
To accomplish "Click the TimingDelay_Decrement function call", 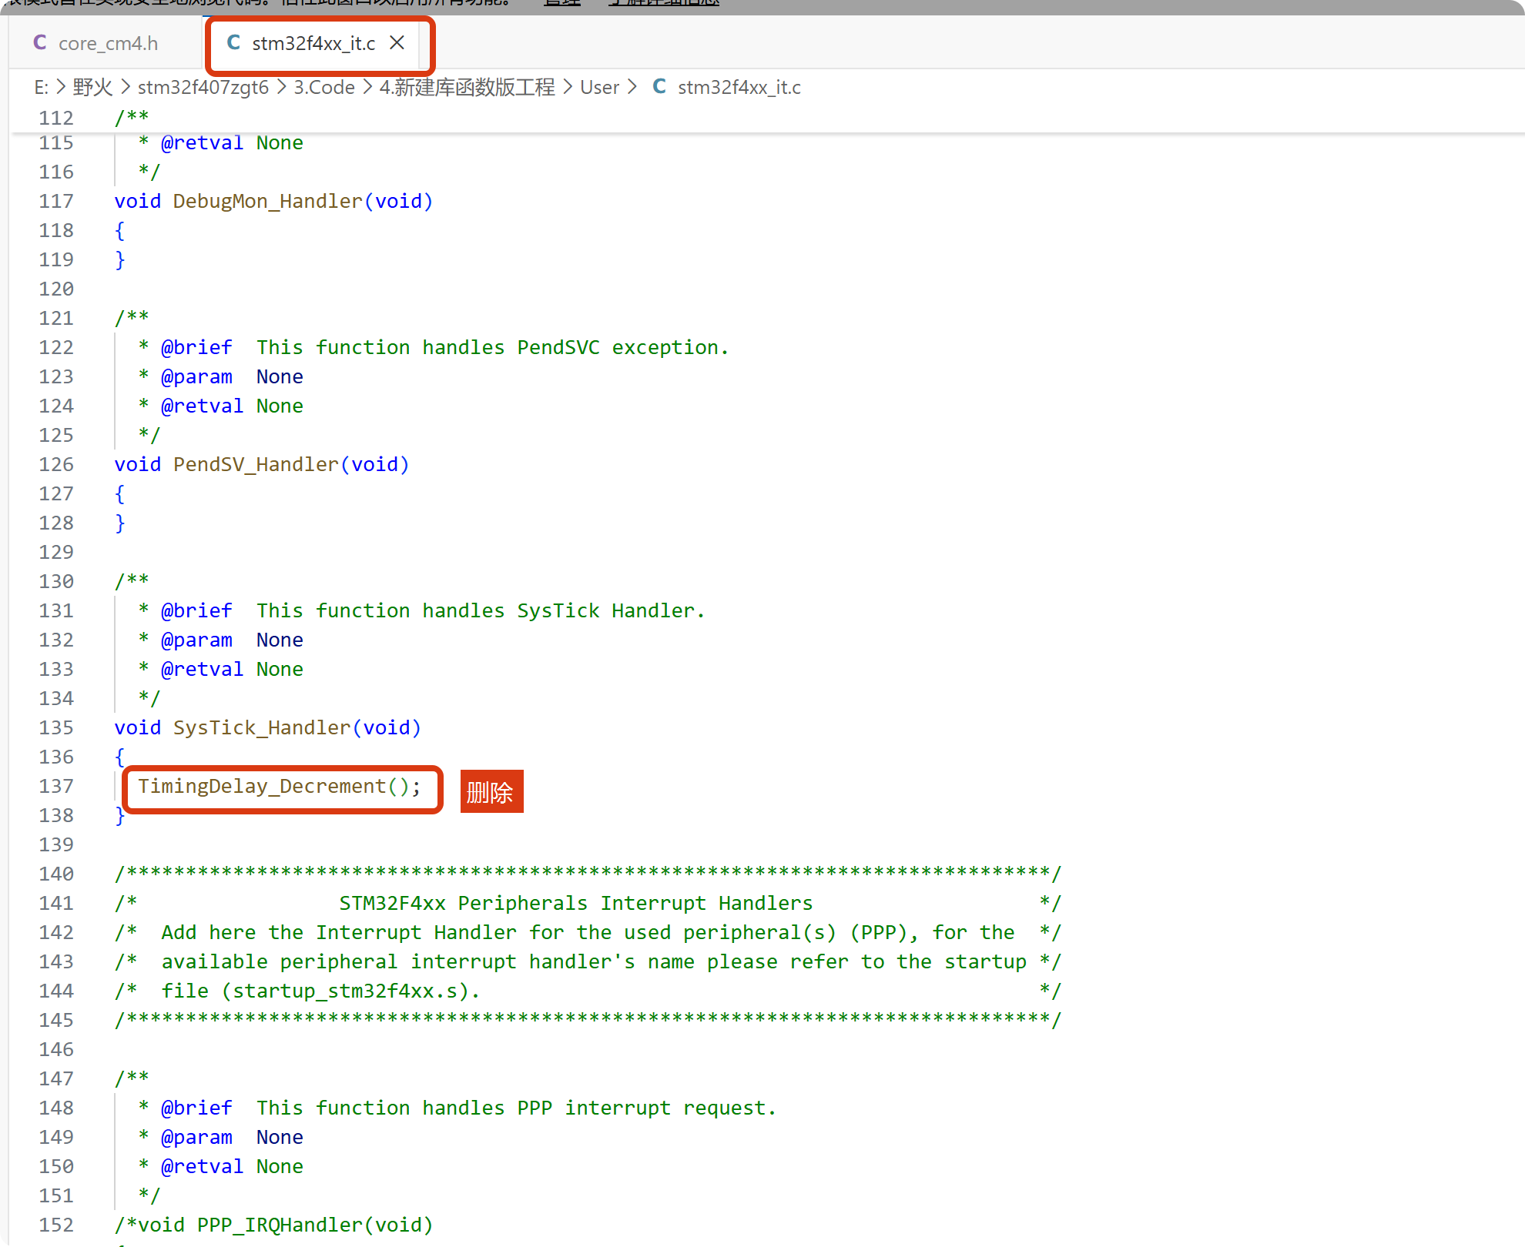I will tap(262, 786).
